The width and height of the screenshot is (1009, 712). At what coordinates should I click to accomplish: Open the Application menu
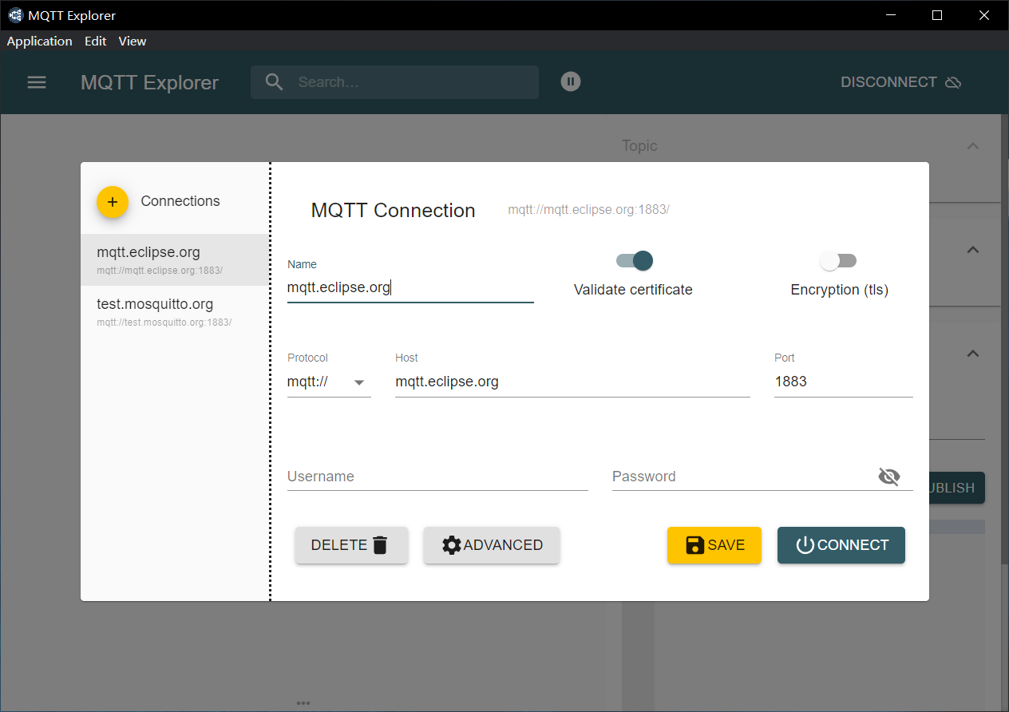click(x=39, y=41)
